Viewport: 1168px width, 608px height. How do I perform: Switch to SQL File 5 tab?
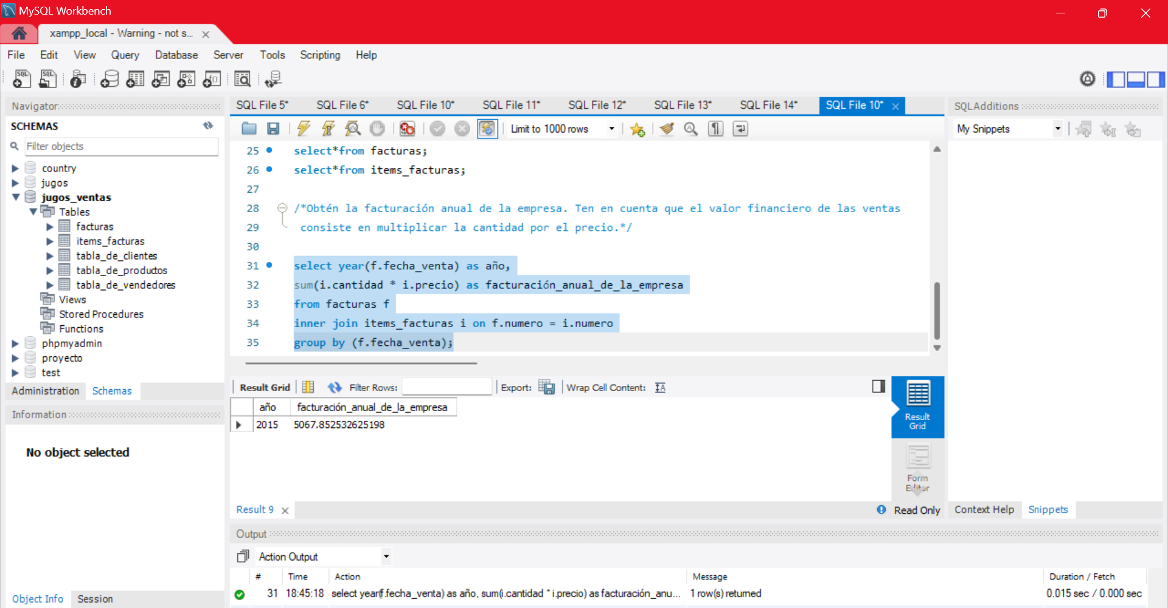point(262,105)
